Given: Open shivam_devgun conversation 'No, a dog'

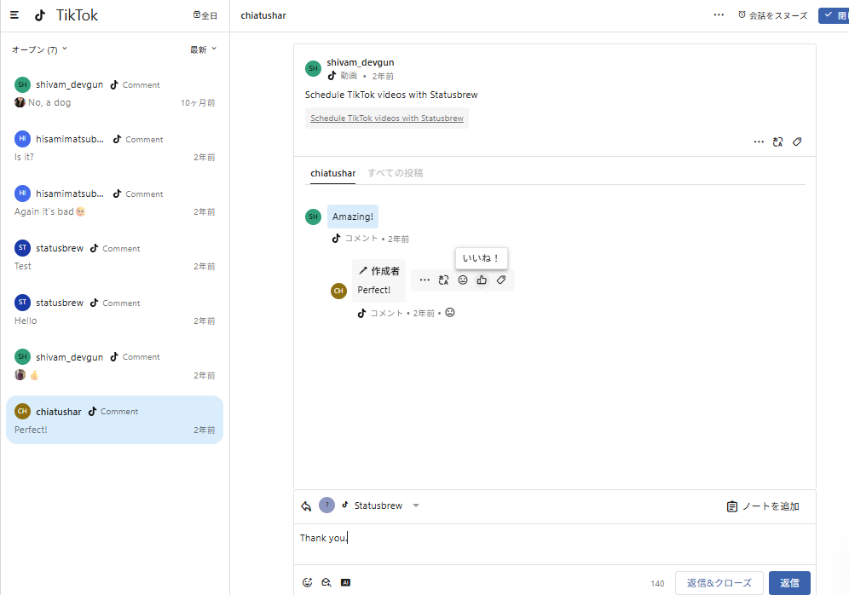Looking at the screenshot, I should 115,93.
